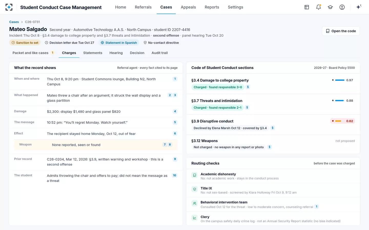
Task: Open the Audit trail tab
Action: [x=160, y=53]
